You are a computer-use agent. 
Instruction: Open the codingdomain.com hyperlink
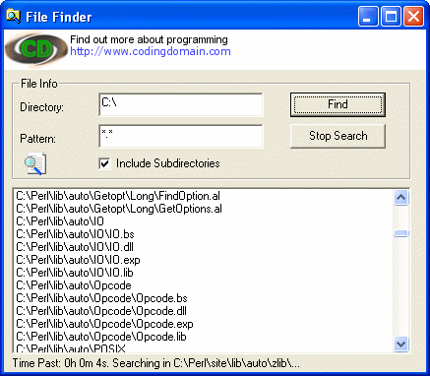click(151, 51)
